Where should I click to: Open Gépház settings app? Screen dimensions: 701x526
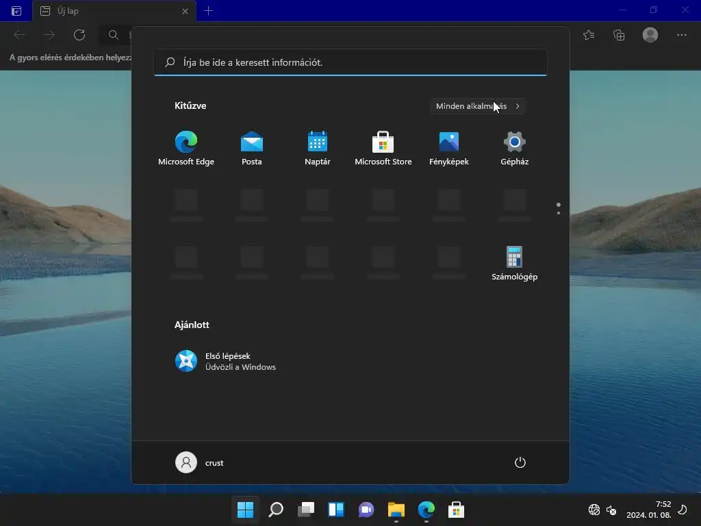(x=515, y=149)
